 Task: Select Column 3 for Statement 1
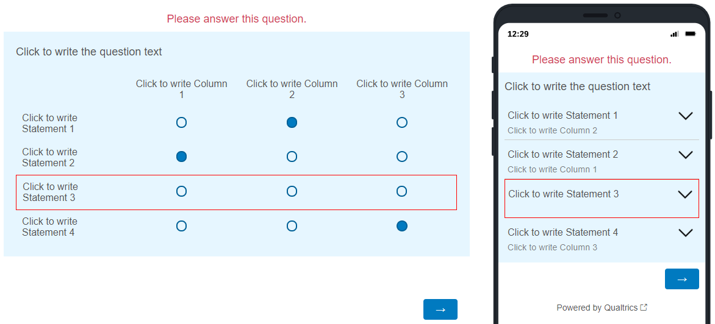click(401, 122)
